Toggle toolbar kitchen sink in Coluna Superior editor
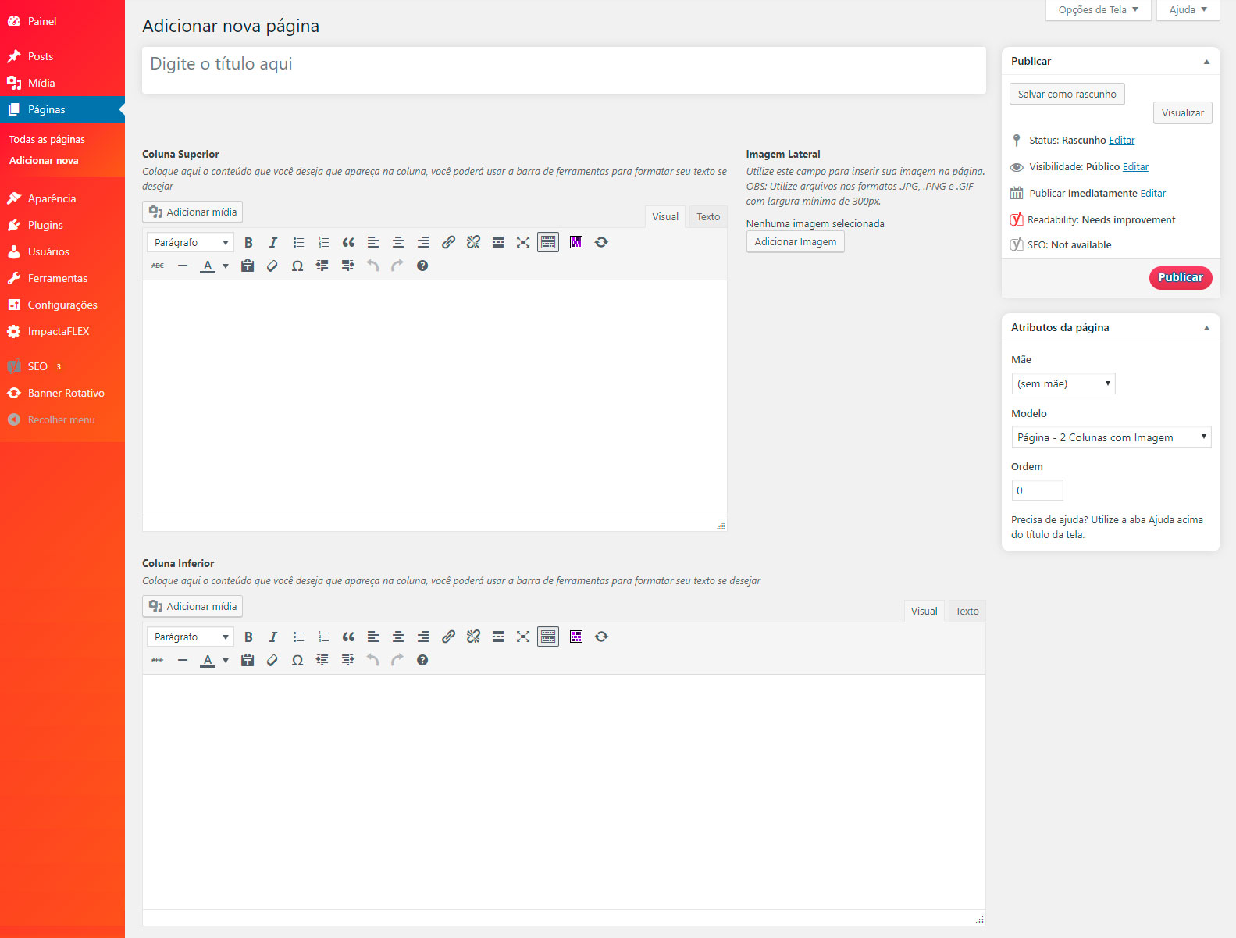1236x938 pixels. pos(548,242)
